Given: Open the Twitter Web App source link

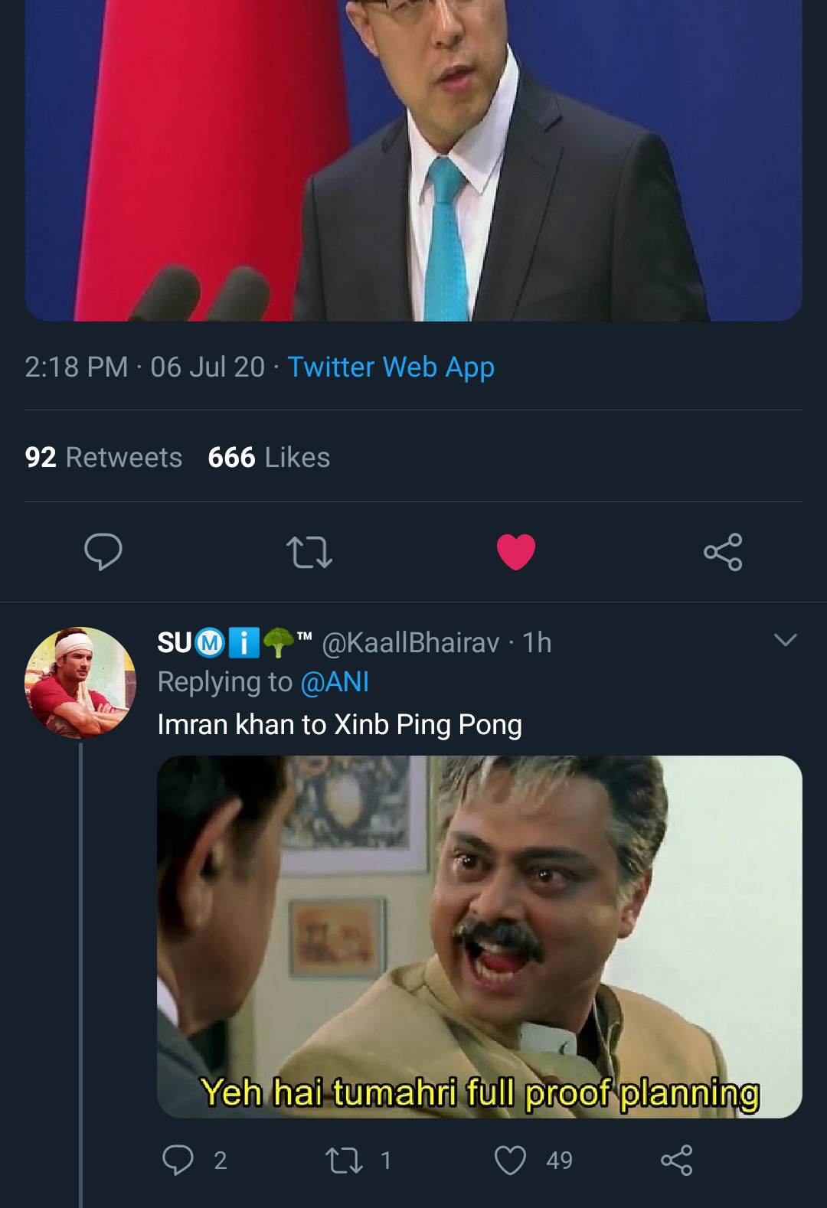Looking at the screenshot, I should click(391, 367).
